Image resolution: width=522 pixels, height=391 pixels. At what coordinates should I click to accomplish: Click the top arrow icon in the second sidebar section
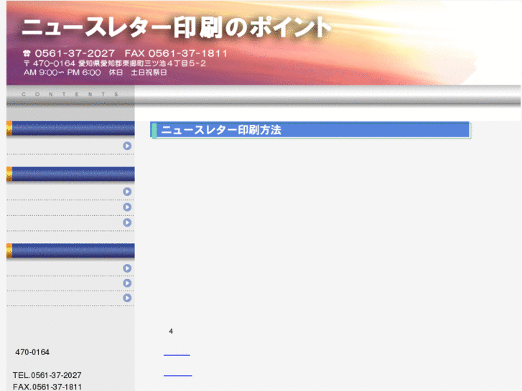coord(127,192)
